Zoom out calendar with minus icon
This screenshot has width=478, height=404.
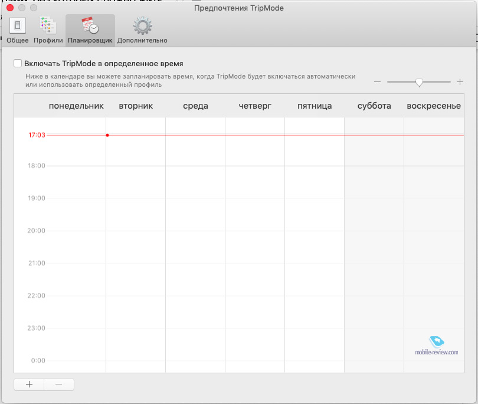[378, 82]
